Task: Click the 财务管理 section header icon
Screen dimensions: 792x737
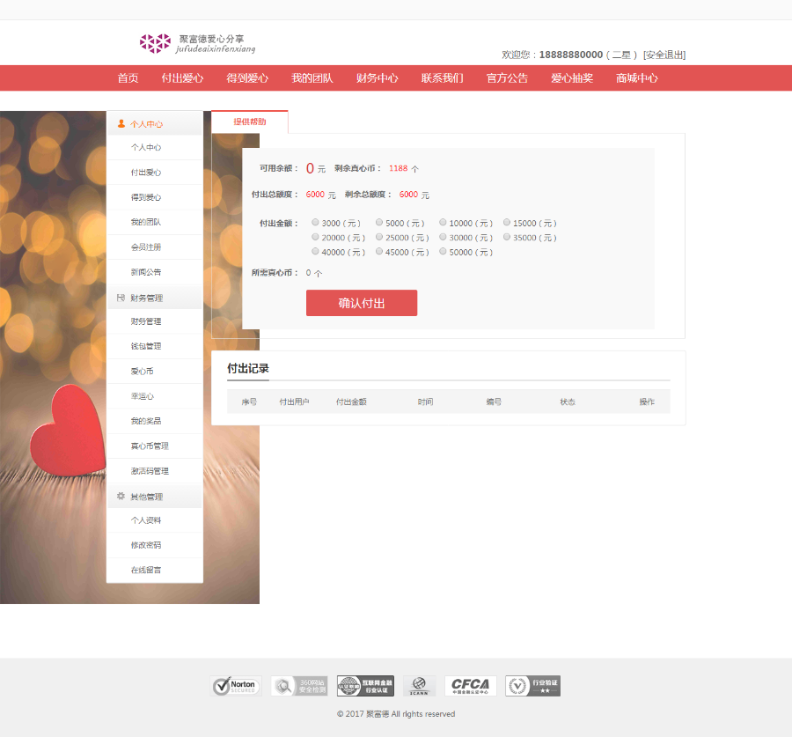Action: tap(121, 298)
